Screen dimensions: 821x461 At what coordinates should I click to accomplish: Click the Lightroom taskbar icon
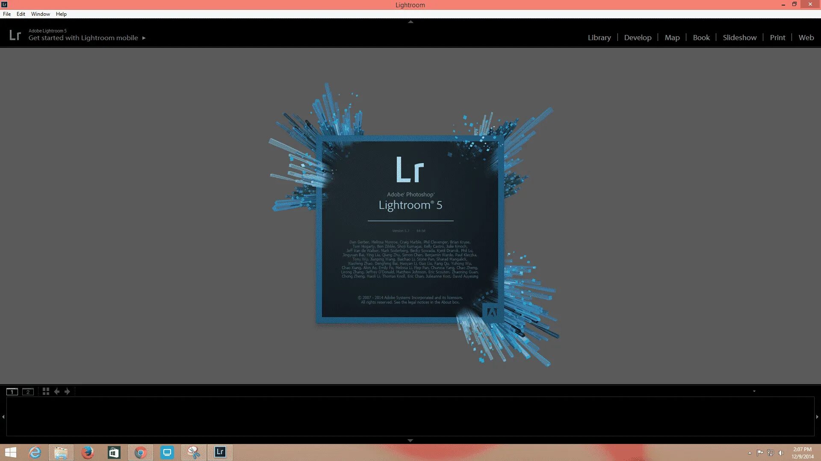(x=220, y=452)
